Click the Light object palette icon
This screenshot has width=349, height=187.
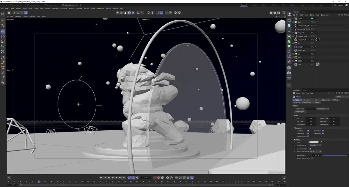point(289,78)
